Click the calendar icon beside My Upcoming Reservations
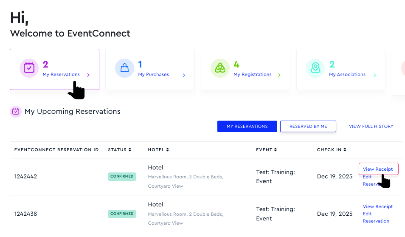This screenshot has width=405, height=237. pyautogui.click(x=16, y=112)
